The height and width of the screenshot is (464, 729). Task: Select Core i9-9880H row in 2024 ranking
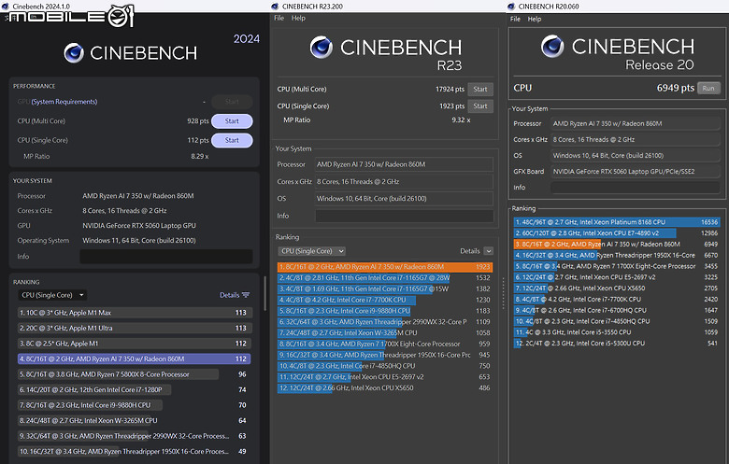point(135,405)
